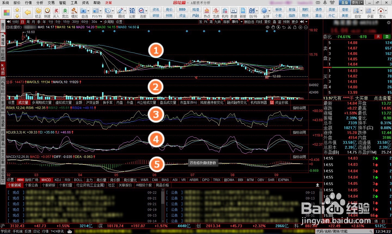Click the 修正 refresh icon
Image resolution: width=392 pixels, height=234 pixels.
coord(38,10)
